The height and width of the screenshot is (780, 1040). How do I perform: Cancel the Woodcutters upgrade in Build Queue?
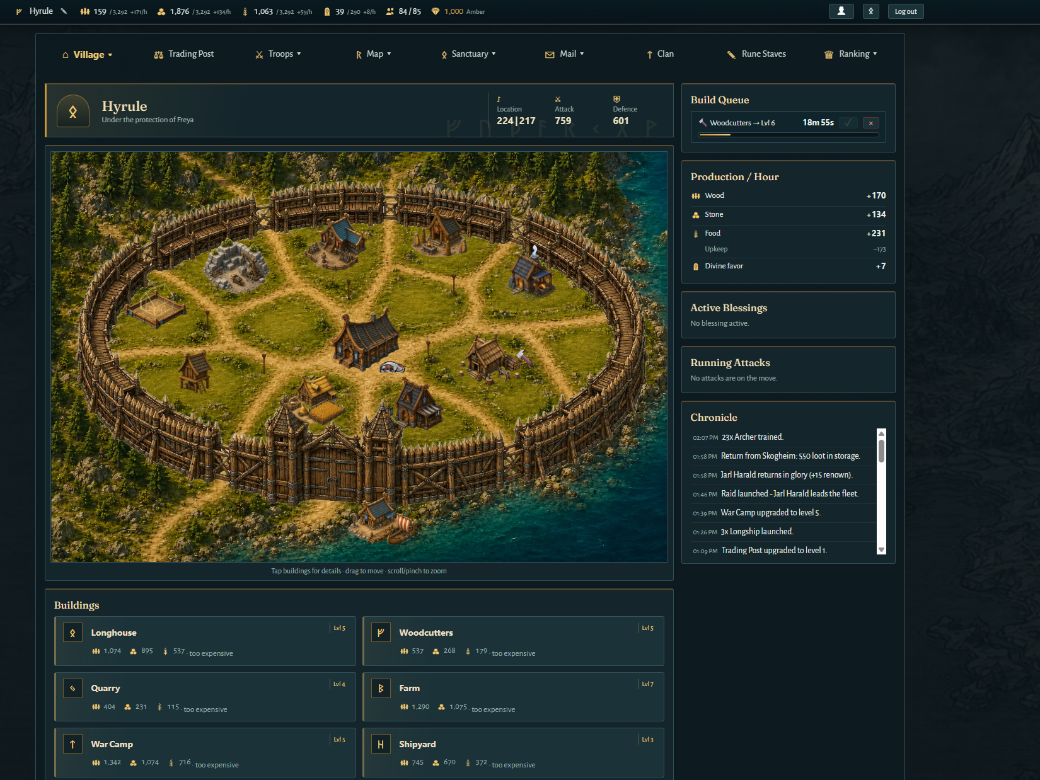[870, 123]
